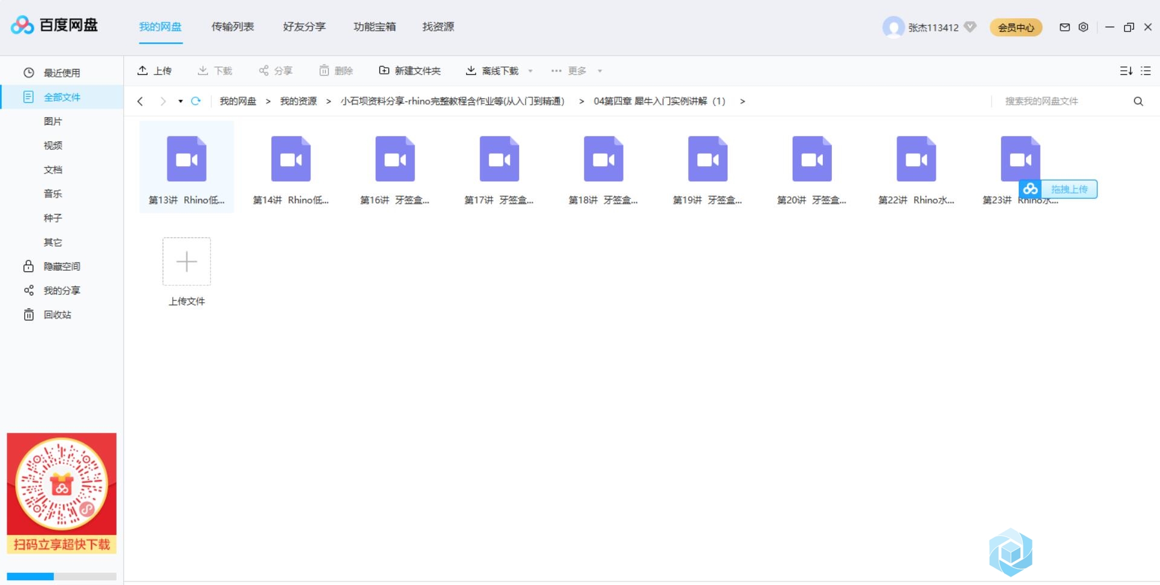Viewport: 1160px width, 585px height.
Task: Open the 会员中心 button
Action: click(x=1016, y=27)
